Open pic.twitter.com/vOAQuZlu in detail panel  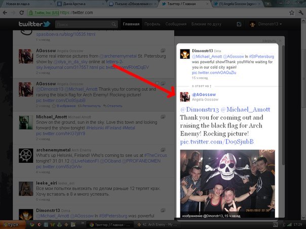pyautogui.click(x=214, y=73)
